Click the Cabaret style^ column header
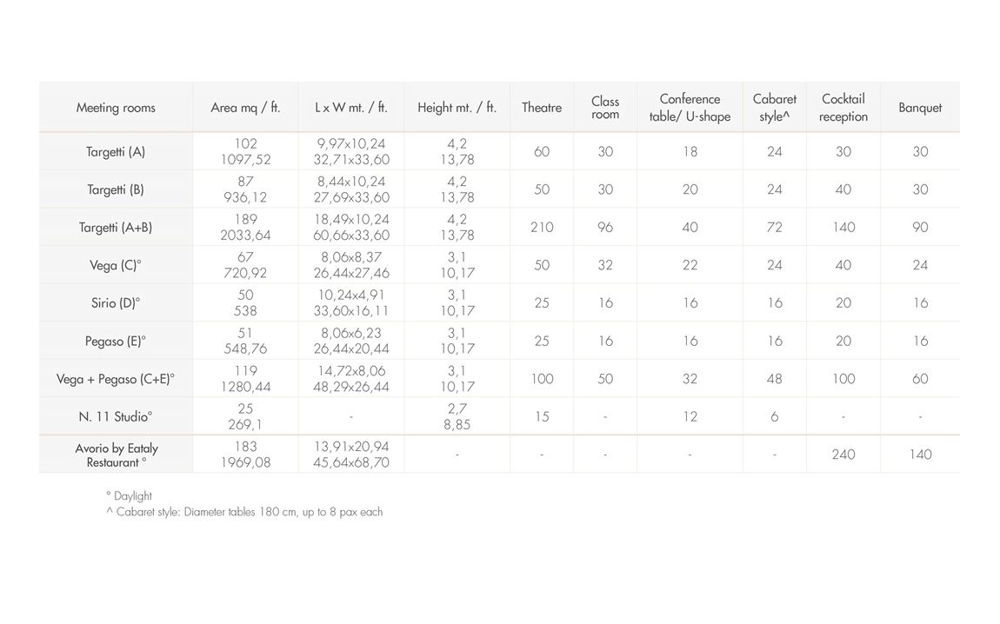 click(774, 108)
